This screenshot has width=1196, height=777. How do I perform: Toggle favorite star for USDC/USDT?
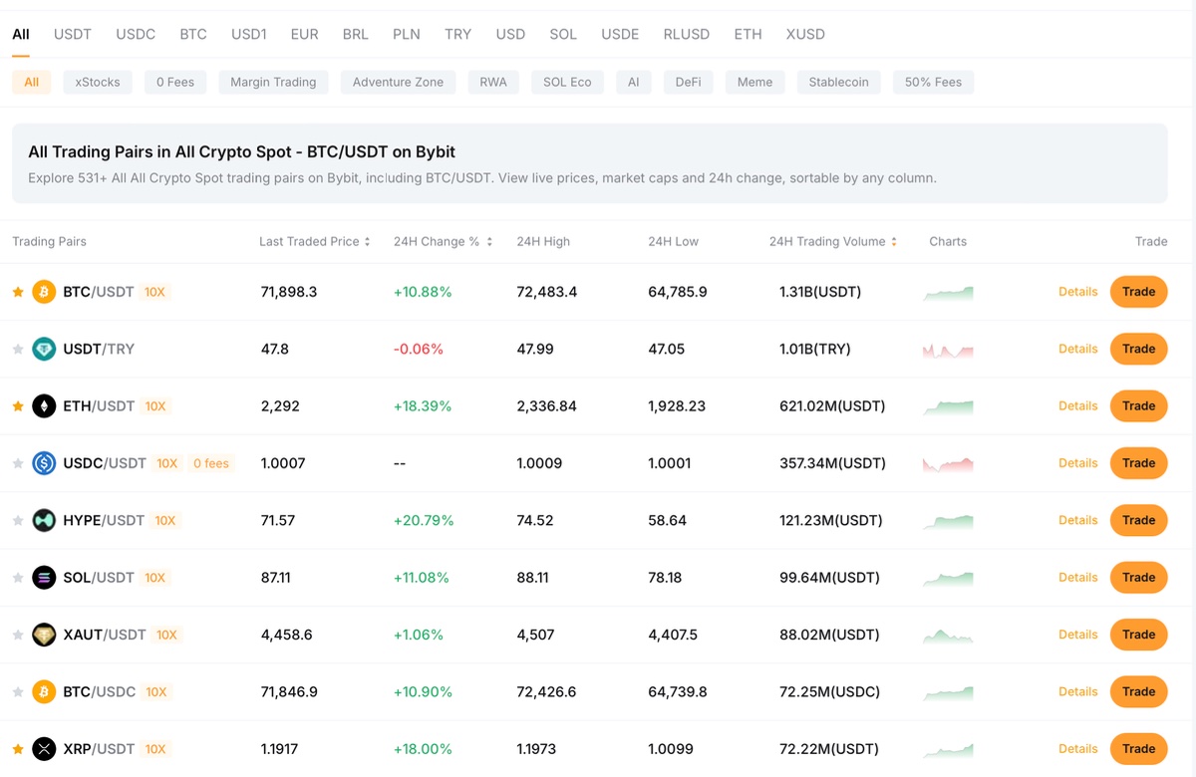18,463
